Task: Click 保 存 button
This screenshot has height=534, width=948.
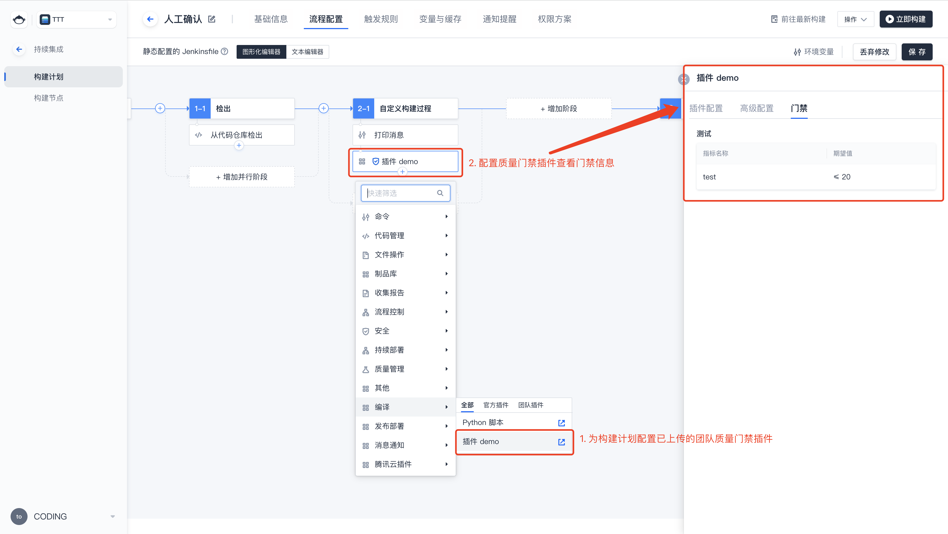Action: tap(917, 52)
